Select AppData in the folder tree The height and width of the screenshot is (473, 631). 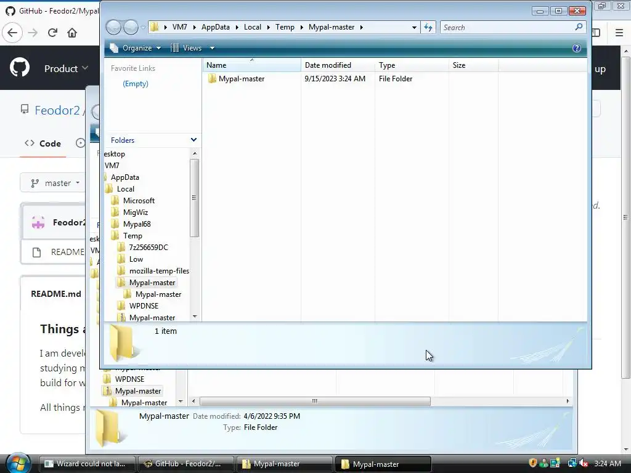point(124,177)
